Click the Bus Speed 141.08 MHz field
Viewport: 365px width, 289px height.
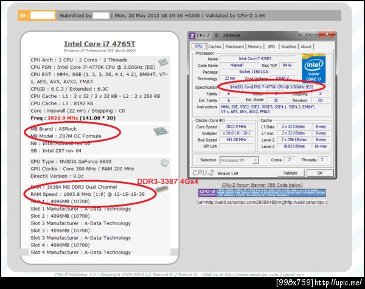coord(236,140)
